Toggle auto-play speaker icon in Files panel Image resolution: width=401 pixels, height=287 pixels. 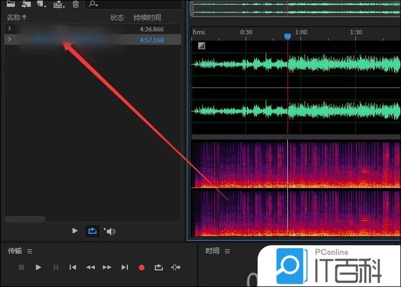[110, 231]
